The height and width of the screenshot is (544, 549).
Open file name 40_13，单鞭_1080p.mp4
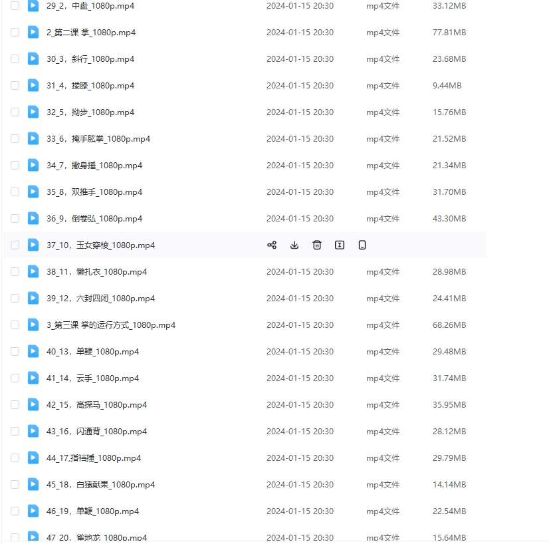pyautogui.click(x=93, y=352)
